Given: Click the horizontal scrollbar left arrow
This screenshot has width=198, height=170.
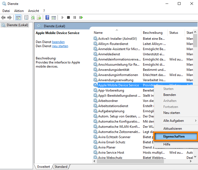Looking at the screenshot, I should [94, 161].
